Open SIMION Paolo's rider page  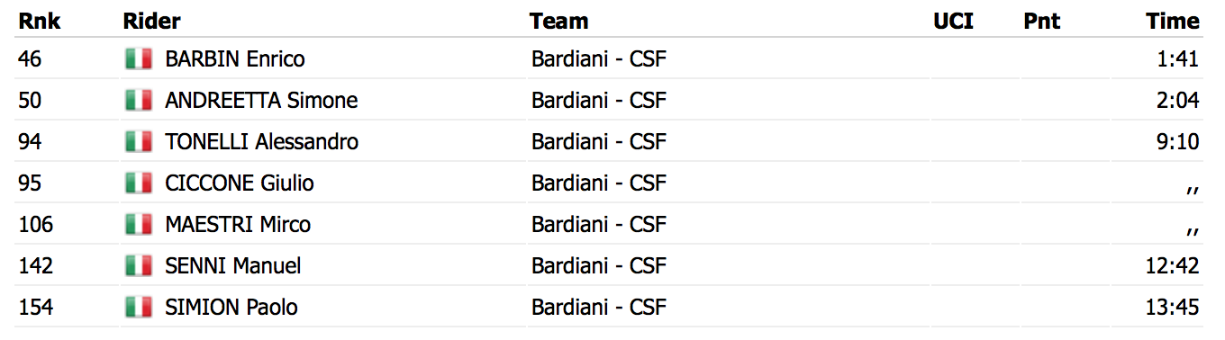[x=231, y=308]
